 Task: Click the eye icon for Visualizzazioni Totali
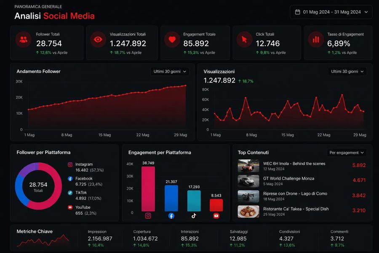pyautogui.click(x=98, y=40)
